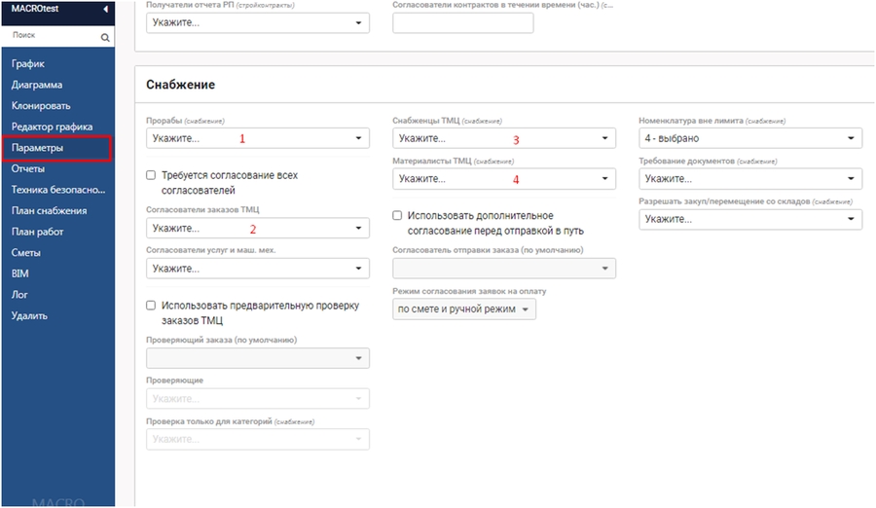Collapse sidebar using MACROtest arrow icon
Viewport: 876px width, 508px height.
pyautogui.click(x=105, y=10)
